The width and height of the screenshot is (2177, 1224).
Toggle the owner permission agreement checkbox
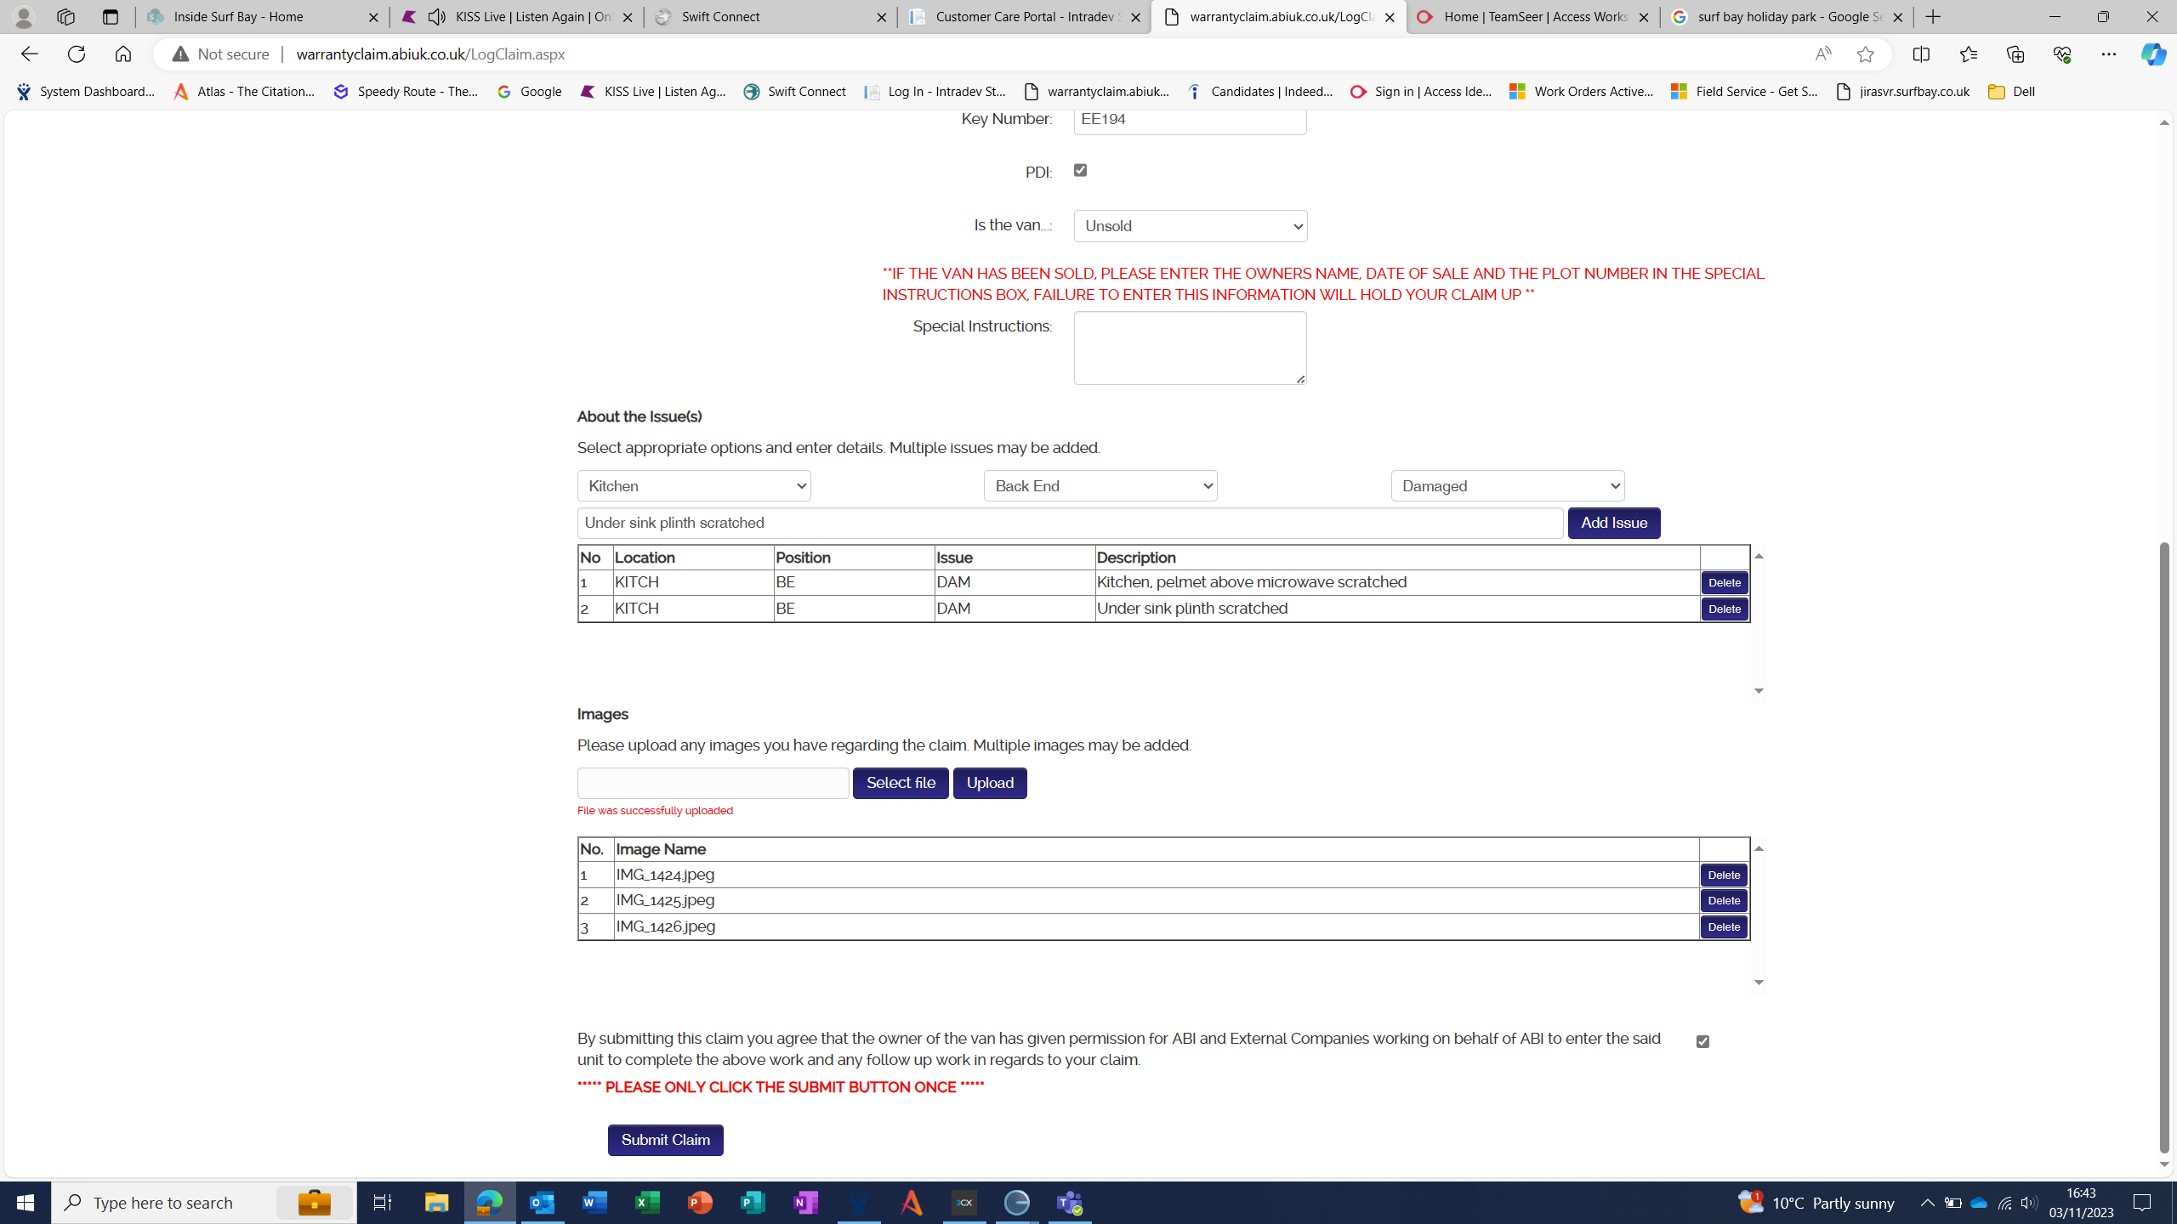coord(1702,1041)
